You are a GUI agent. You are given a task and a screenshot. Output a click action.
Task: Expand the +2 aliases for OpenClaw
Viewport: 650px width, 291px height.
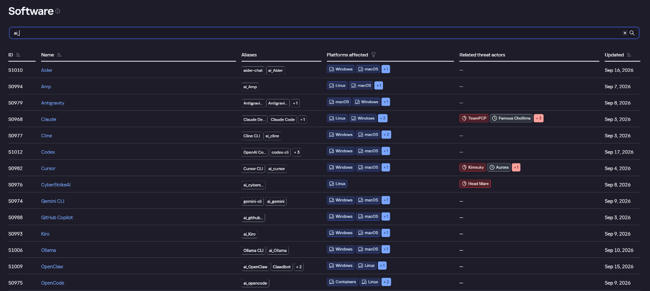(x=299, y=266)
